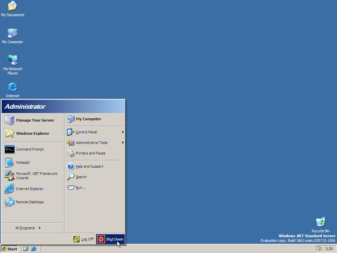Click the taskbar clock showing 3:29
Screen dimensions: 337x253
tap(329, 249)
